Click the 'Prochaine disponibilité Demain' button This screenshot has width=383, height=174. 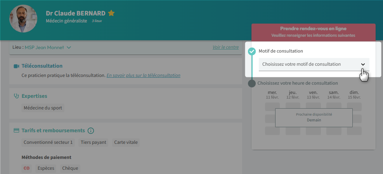314,118
